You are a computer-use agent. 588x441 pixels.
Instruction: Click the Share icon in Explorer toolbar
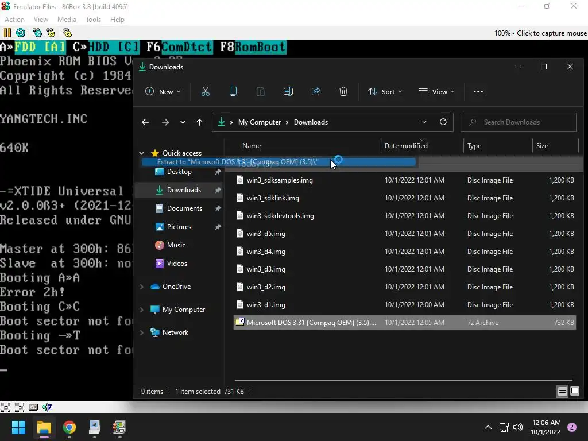(316, 91)
